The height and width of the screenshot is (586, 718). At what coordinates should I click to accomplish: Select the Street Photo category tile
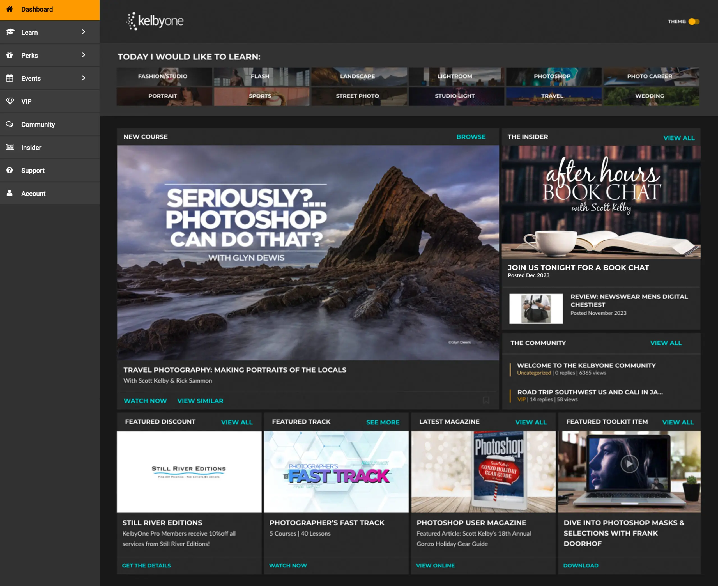click(359, 96)
